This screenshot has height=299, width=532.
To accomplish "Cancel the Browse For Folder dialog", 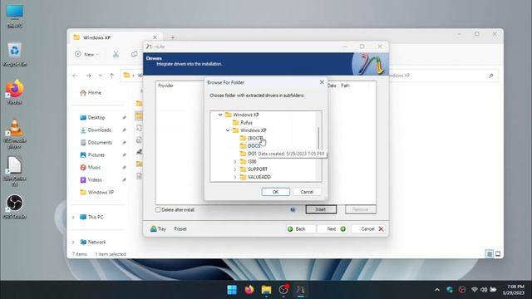I will point(307,192).
